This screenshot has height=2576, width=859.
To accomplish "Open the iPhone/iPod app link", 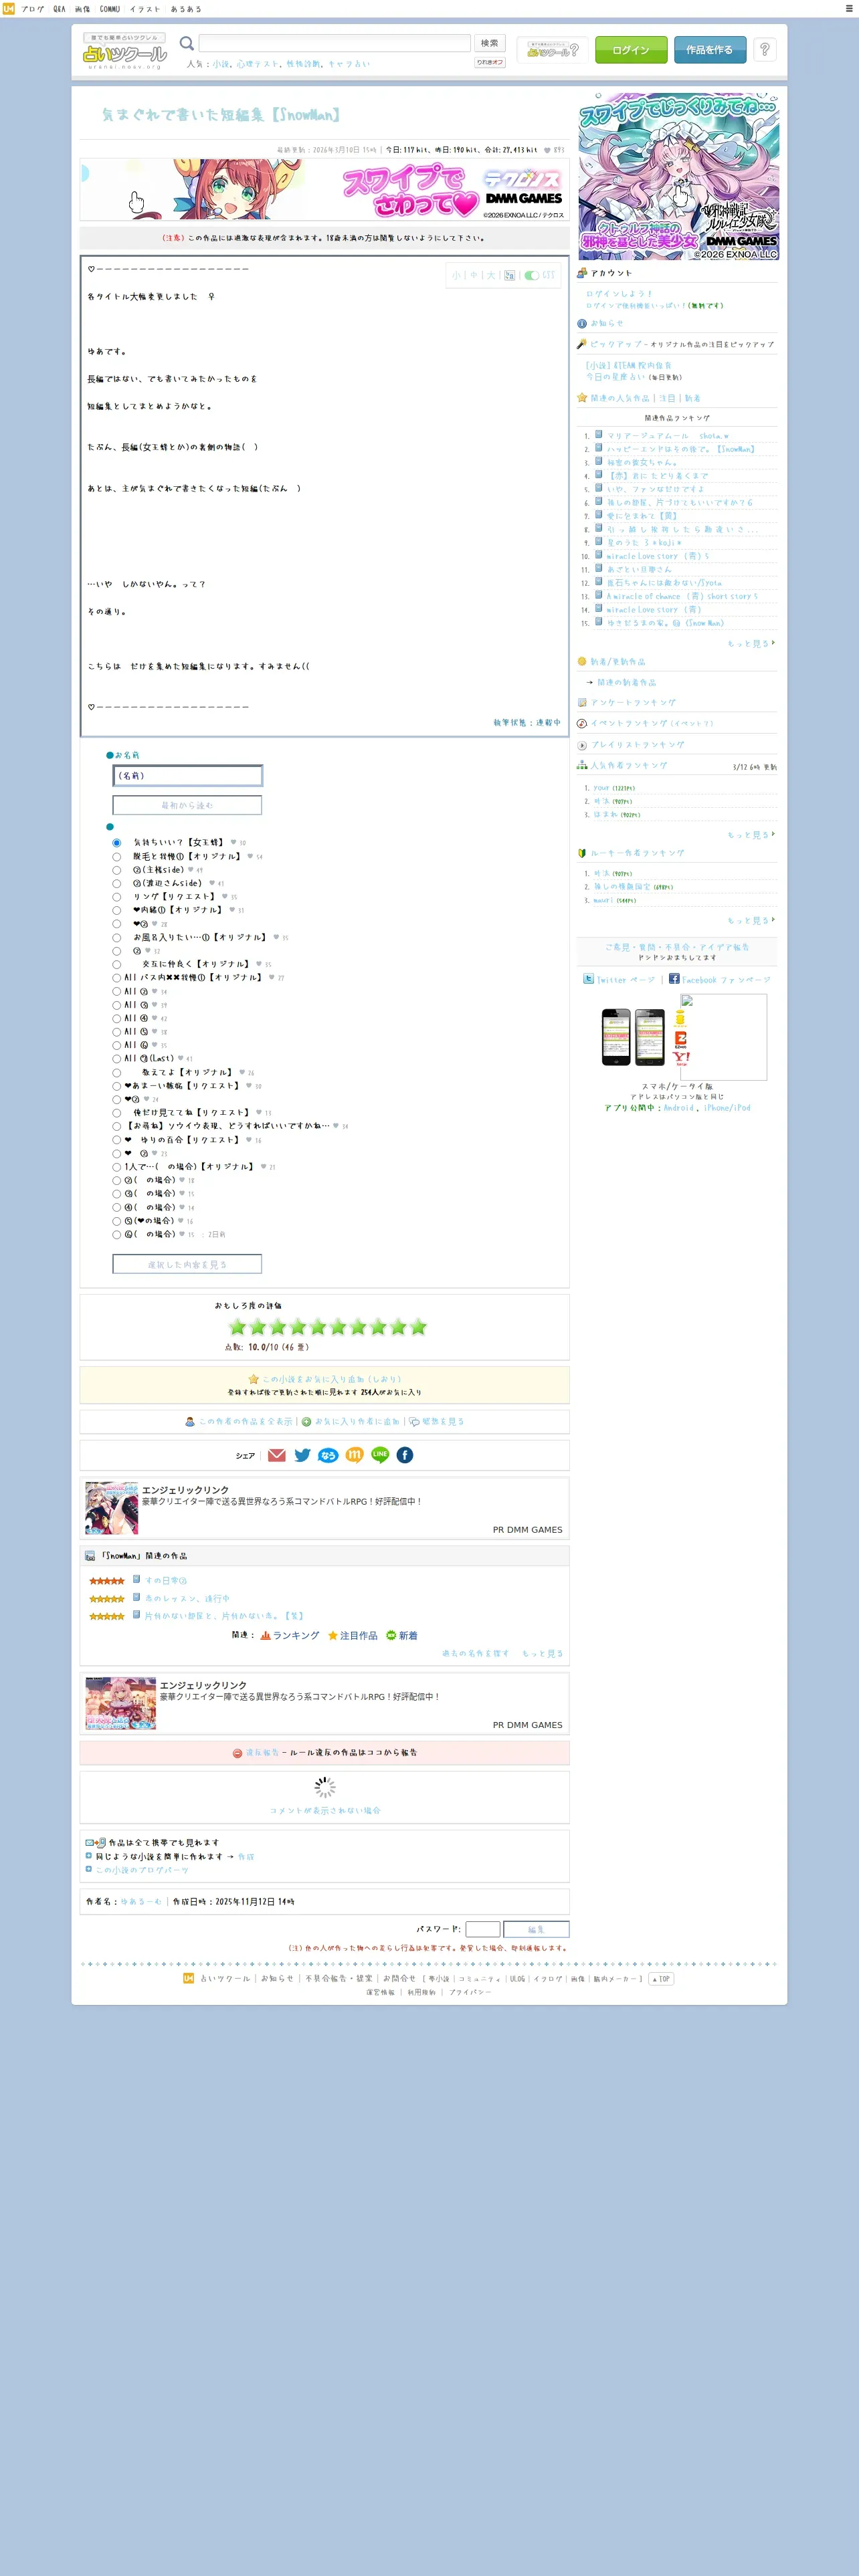I will click(727, 1108).
